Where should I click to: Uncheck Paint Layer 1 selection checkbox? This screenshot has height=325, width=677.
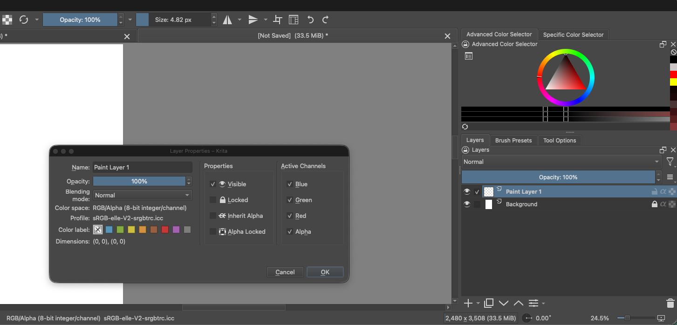[x=477, y=191]
